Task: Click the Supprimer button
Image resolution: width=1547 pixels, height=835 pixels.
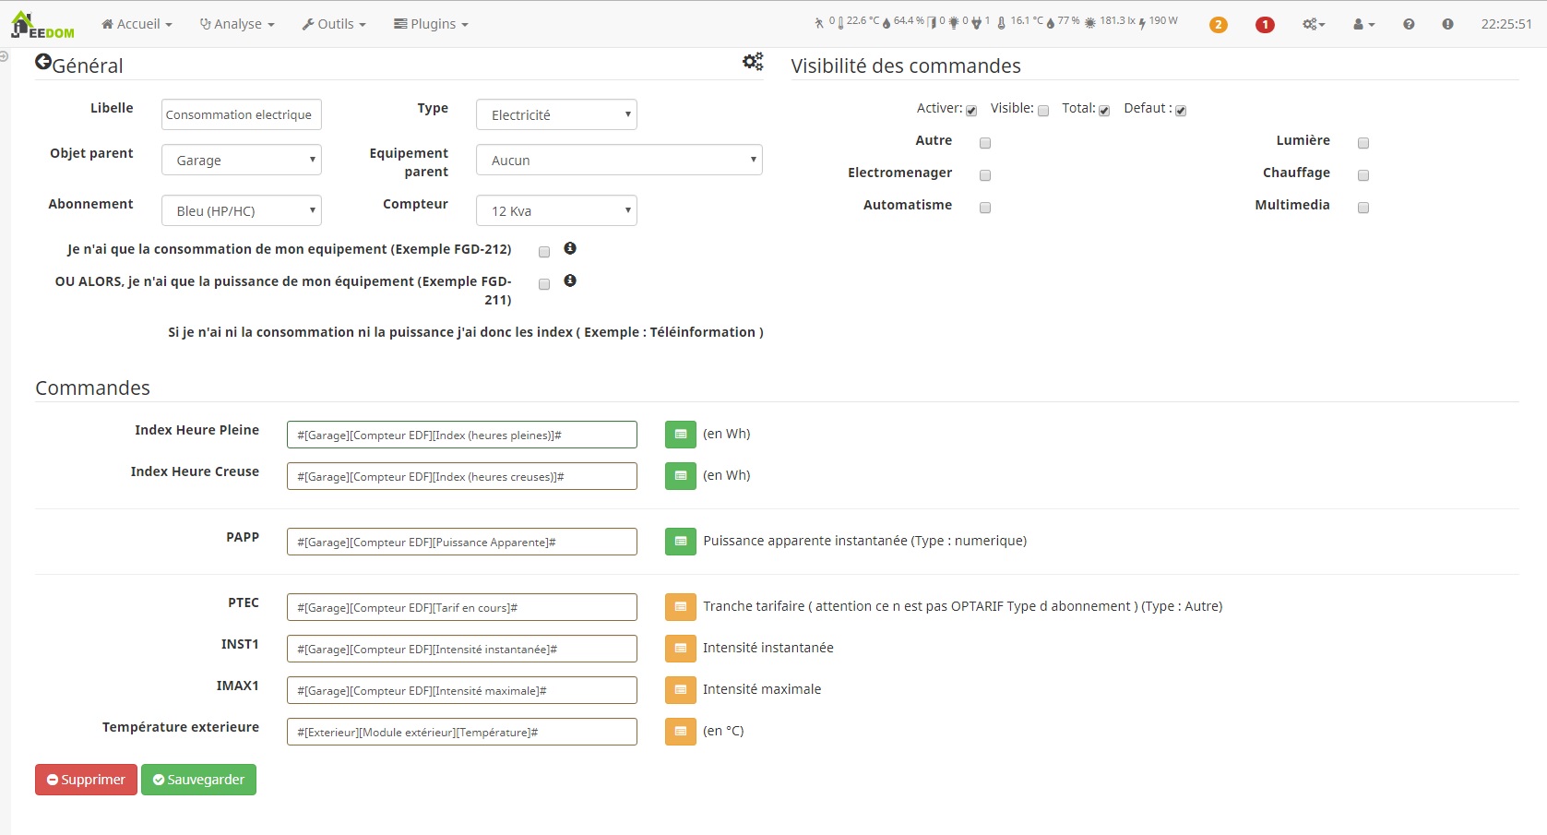Action: click(86, 780)
